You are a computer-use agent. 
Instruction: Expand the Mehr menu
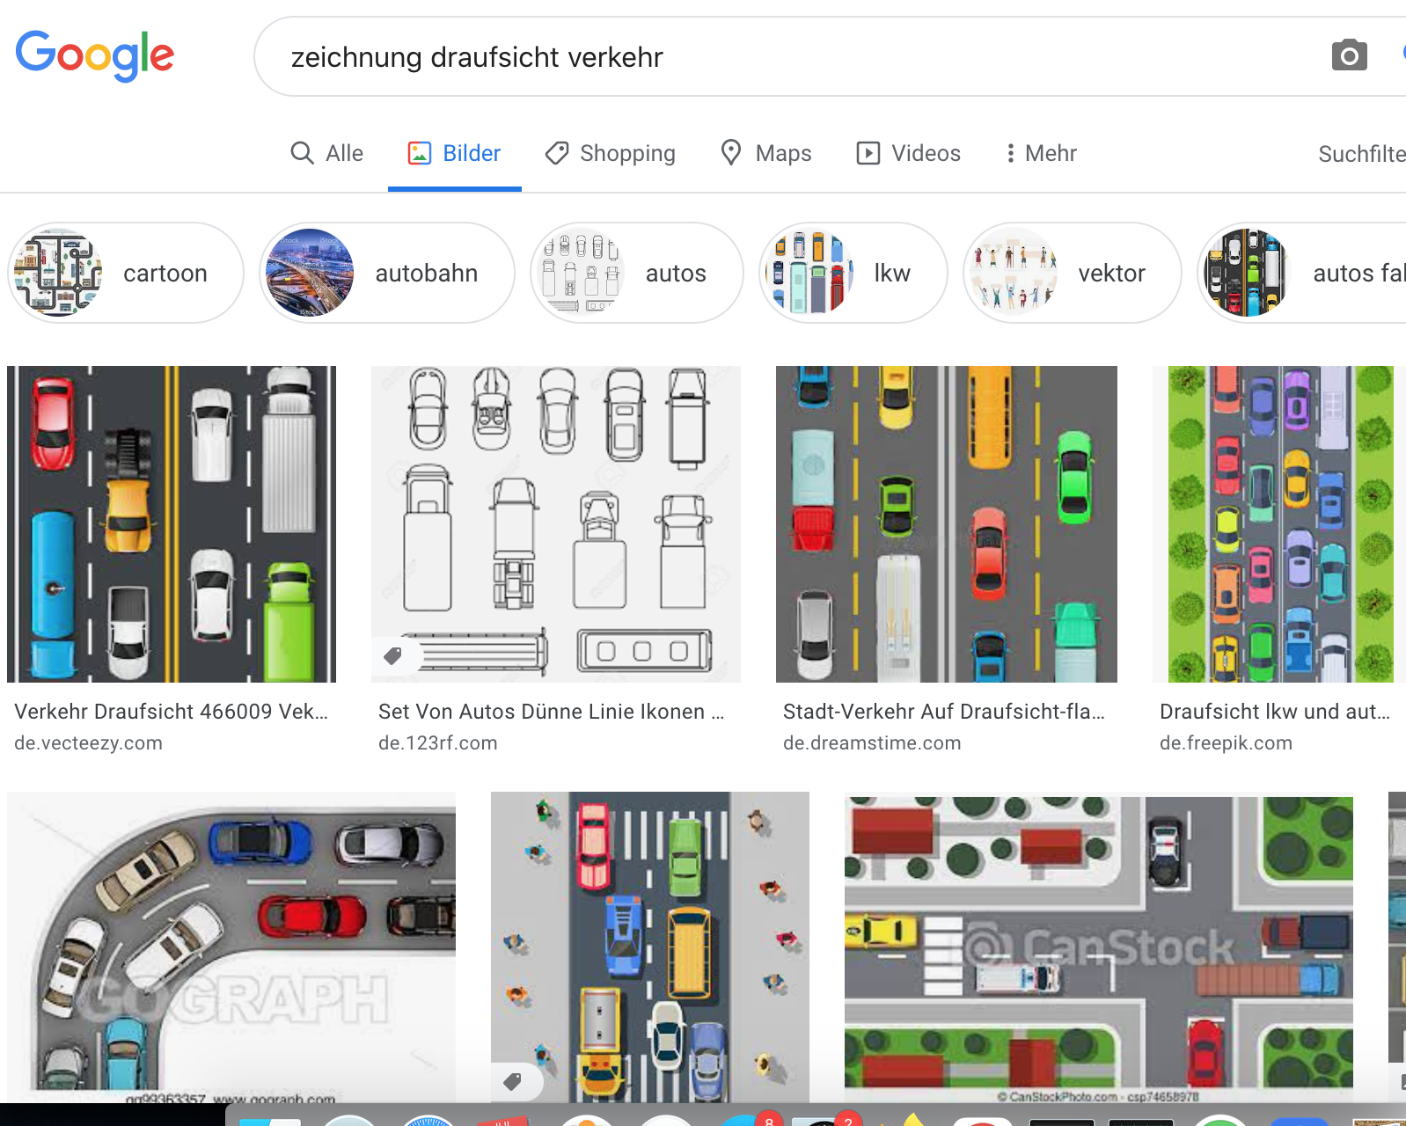[x=1041, y=153]
